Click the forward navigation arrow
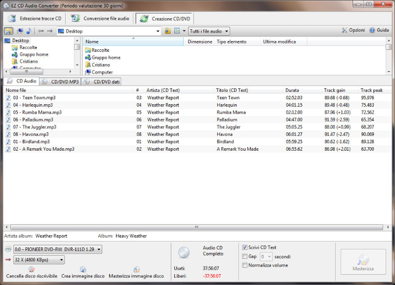Image resolution: width=395 pixels, height=285 pixels. pos(49,31)
